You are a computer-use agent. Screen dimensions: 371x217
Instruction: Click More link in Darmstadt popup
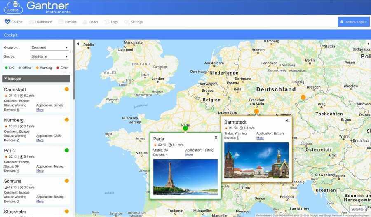pos(260,138)
